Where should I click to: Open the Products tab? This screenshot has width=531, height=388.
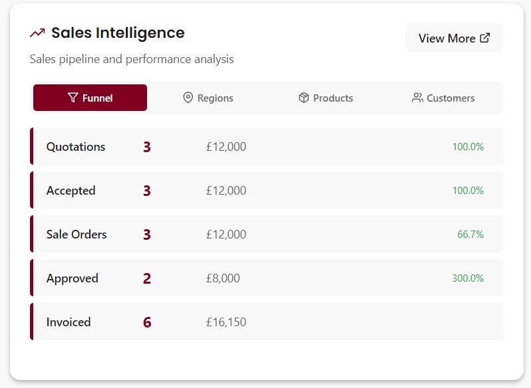[325, 98]
